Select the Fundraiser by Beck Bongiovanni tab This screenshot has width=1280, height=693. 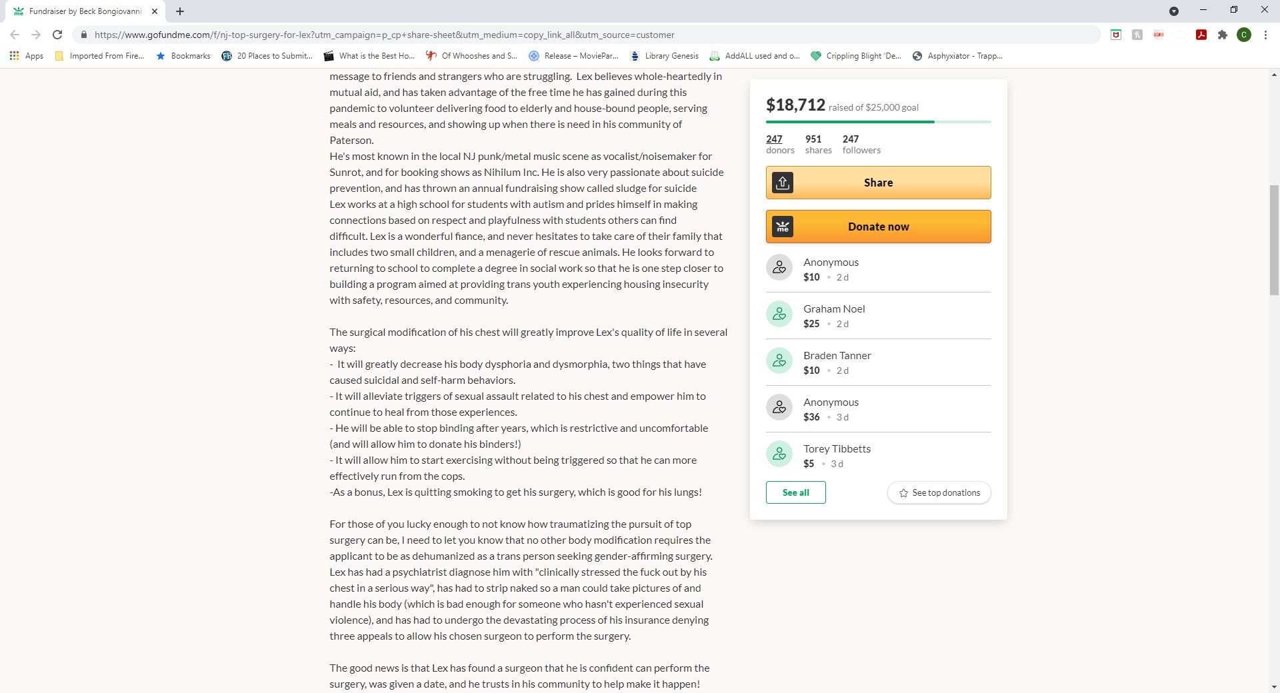pyautogui.click(x=85, y=11)
